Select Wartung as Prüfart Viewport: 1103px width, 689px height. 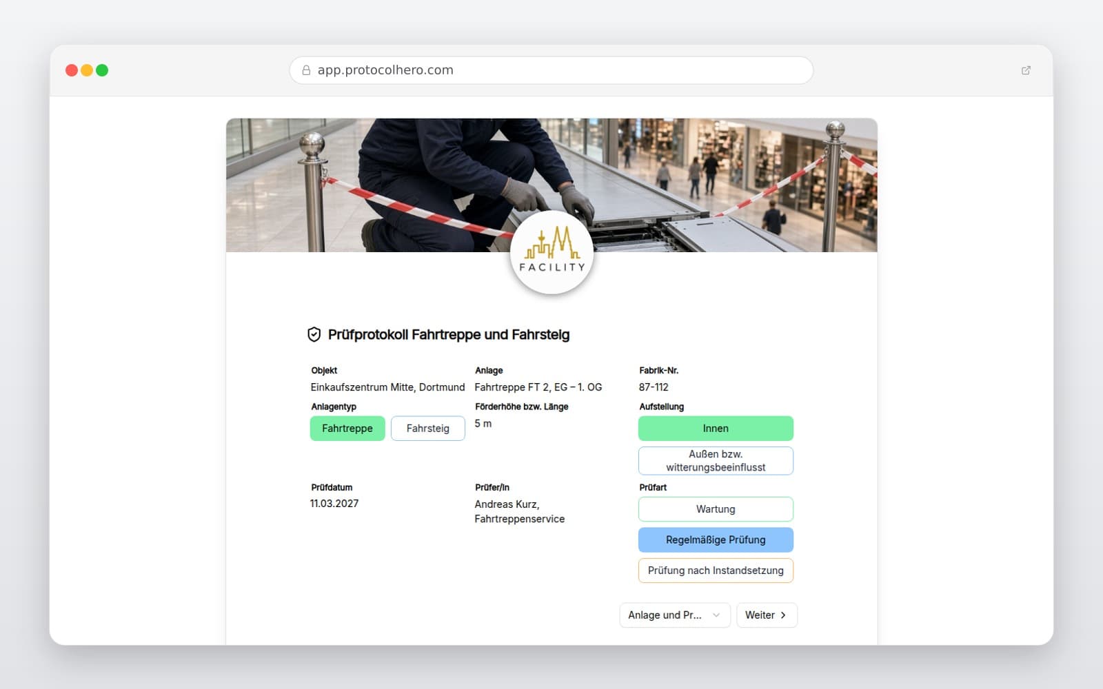point(716,509)
